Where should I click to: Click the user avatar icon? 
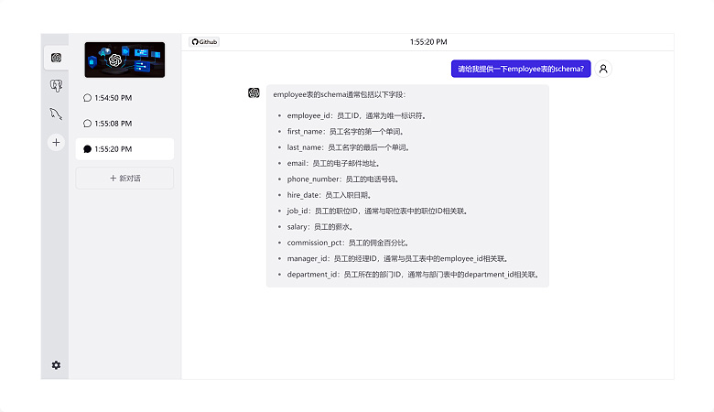click(x=603, y=69)
